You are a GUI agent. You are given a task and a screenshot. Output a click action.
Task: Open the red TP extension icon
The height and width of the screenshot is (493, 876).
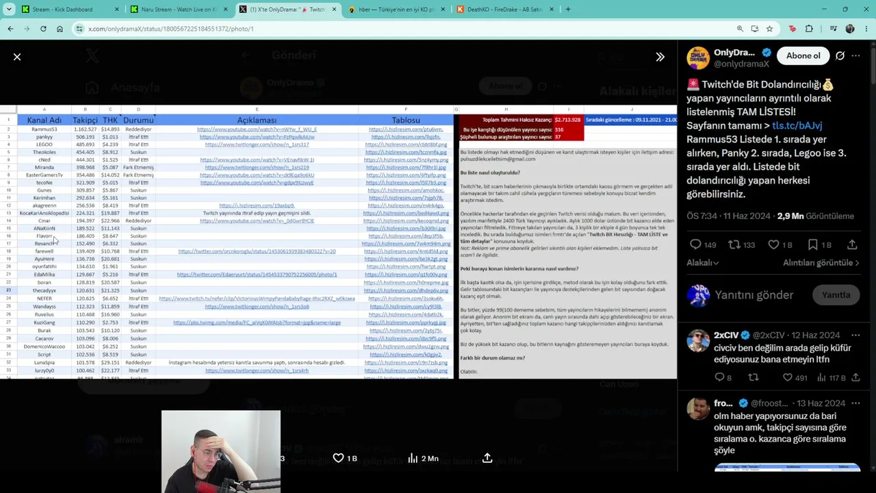point(793,29)
